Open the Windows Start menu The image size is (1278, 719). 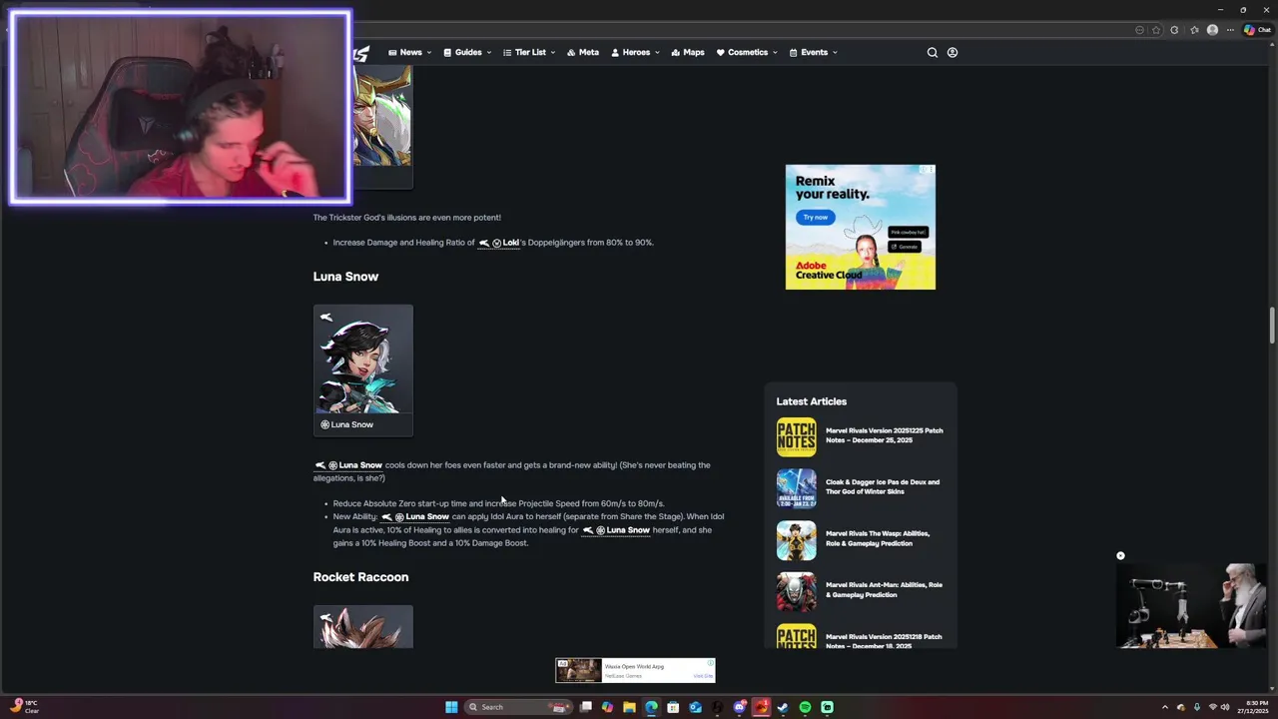coord(451,707)
